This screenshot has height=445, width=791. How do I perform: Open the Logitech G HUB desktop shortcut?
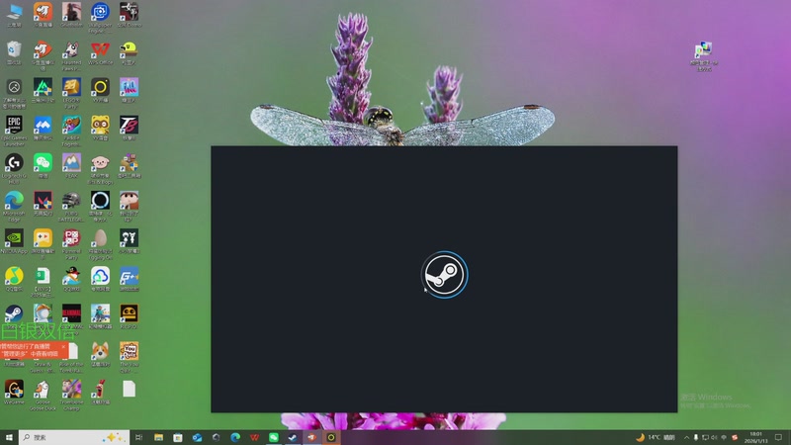pos(14,168)
